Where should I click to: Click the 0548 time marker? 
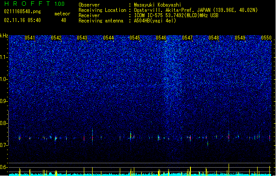coord(214,38)
